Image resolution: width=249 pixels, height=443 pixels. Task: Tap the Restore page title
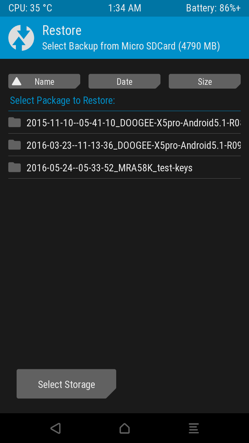coord(62,30)
